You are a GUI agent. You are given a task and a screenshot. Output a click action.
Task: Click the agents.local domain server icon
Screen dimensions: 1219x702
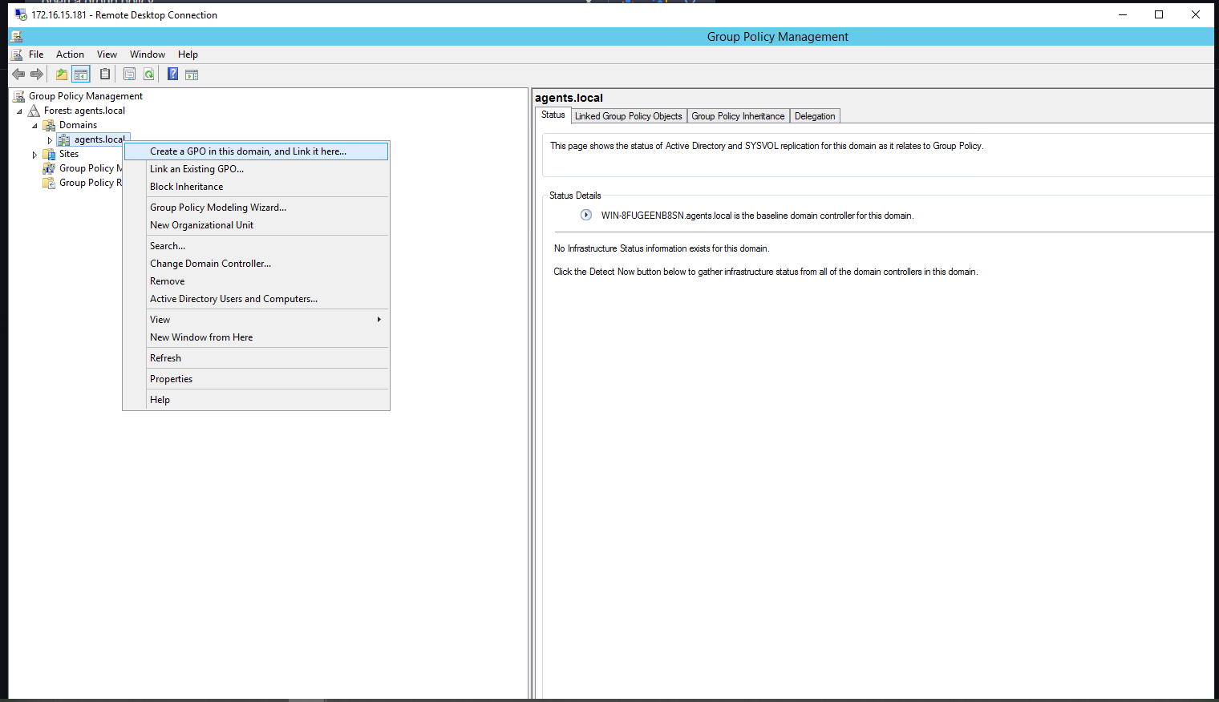point(64,139)
